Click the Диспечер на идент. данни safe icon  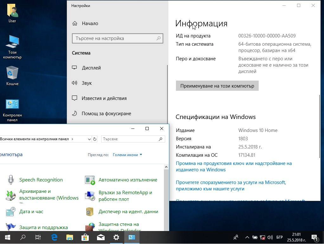(x=90, y=212)
